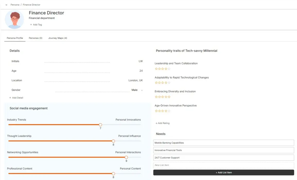297x180 pixels.
Task: Click the Finance Director avatar picture
Action: tap(14, 19)
